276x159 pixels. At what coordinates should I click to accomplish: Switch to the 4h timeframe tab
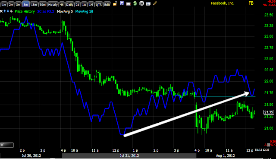click(x=62, y=5)
